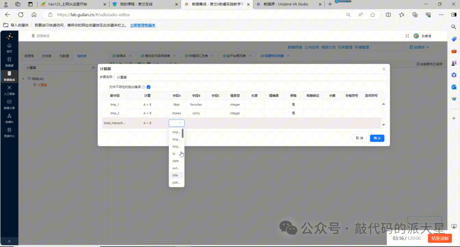
Task: Select 'plat...' from the field dropdown list
Action: click(176, 182)
